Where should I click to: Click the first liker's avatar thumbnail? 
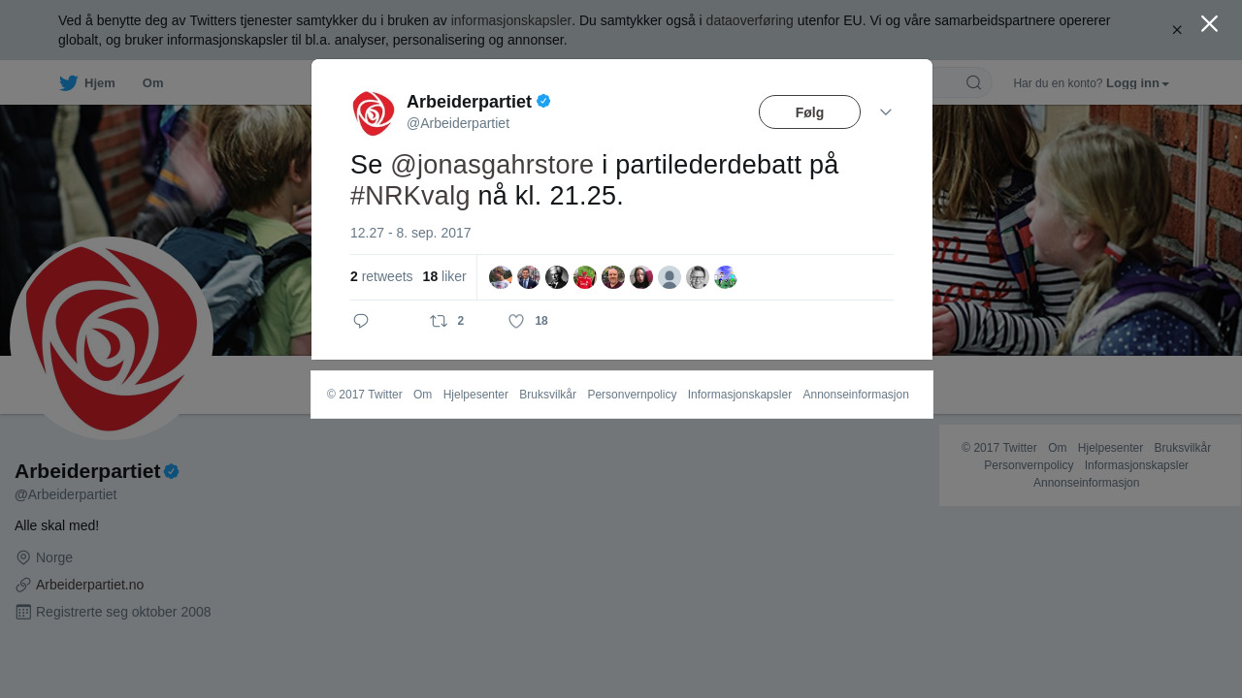501,277
